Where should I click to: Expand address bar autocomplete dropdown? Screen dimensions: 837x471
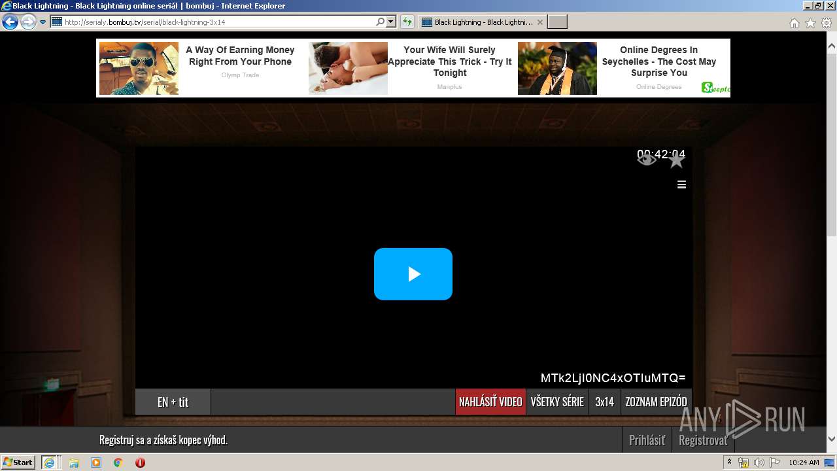391,22
